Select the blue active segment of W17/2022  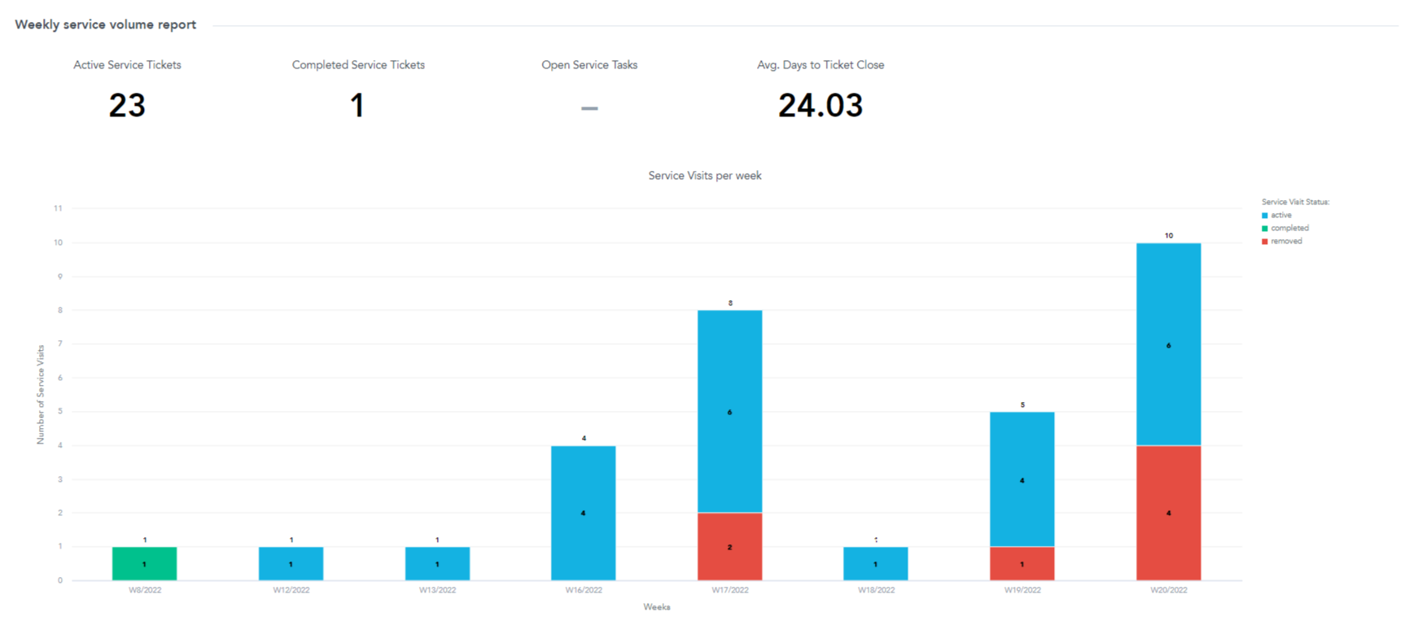coord(730,412)
